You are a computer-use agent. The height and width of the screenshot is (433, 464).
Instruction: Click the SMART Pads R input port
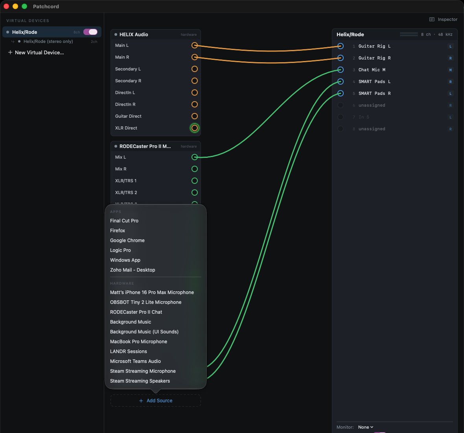click(x=340, y=93)
